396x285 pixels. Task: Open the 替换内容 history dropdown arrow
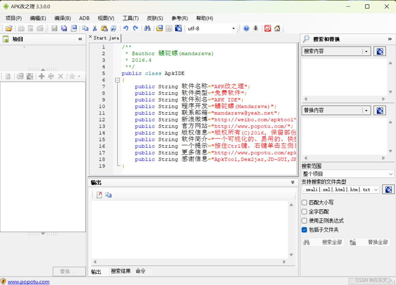click(366, 111)
